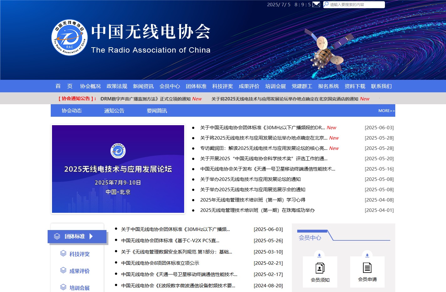Image resolution: width=446 pixels, height=292 pixels.
Task: Open 首页 in the navigation bar
Action: pos(64,86)
